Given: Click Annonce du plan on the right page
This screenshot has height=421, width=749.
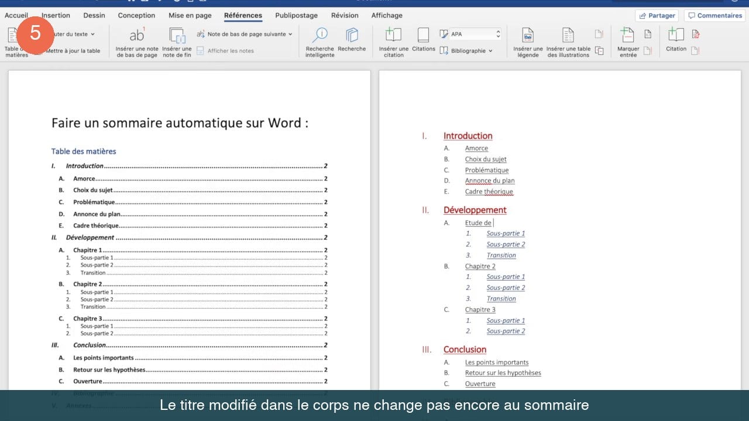Looking at the screenshot, I should point(490,181).
